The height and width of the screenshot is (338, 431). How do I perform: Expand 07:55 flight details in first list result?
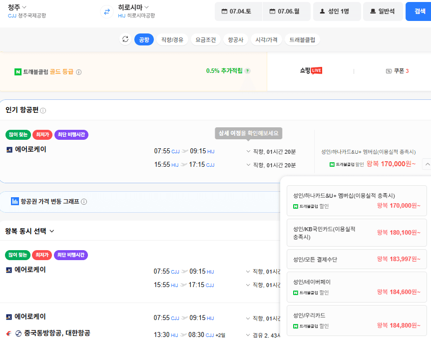(x=248, y=272)
